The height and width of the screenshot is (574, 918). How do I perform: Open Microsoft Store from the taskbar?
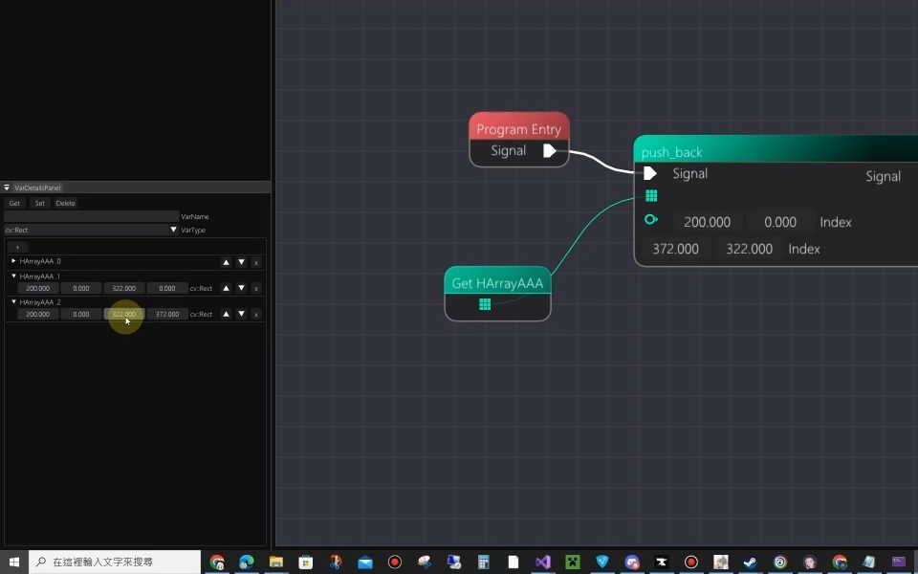tap(306, 563)
